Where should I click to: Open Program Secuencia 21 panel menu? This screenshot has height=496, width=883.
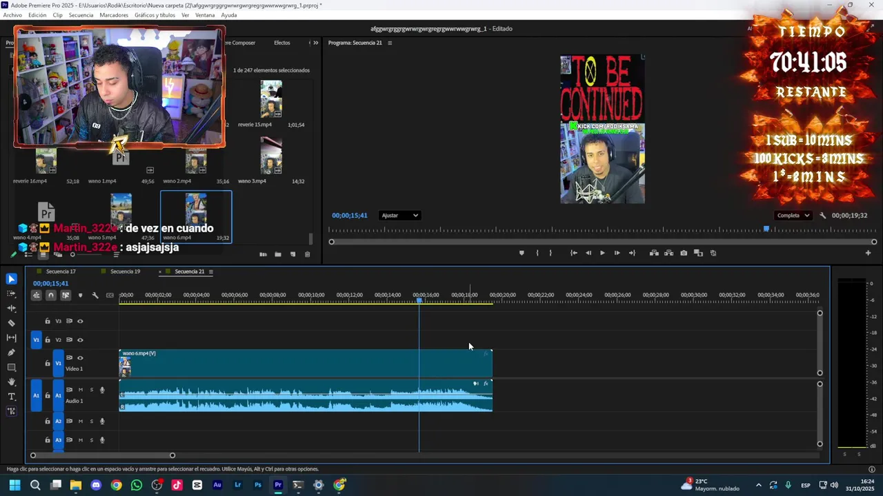pos(390,43)
